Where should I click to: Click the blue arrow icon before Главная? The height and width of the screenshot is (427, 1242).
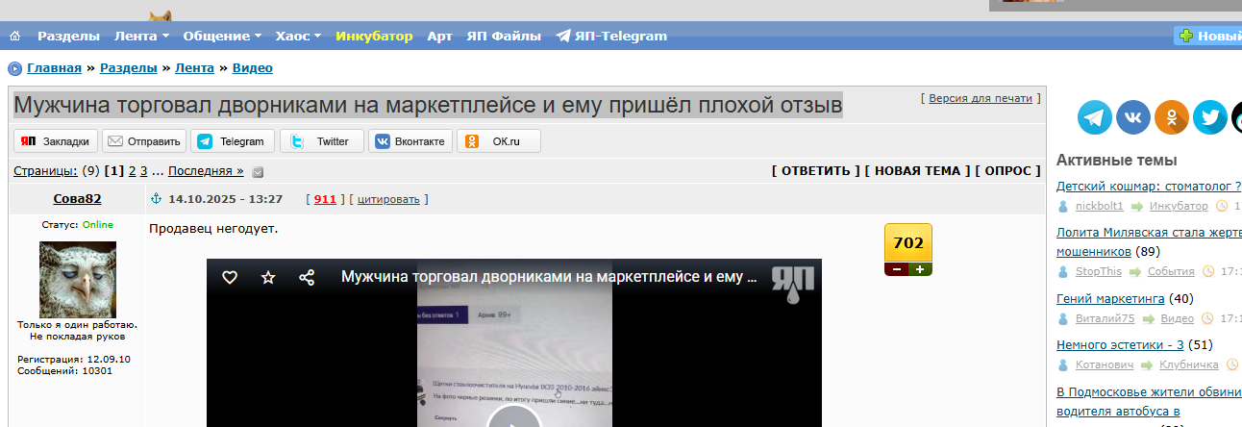14,68
